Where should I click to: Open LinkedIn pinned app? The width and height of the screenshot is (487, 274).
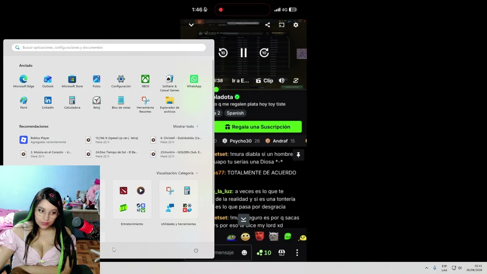click(x=48, y=103)
